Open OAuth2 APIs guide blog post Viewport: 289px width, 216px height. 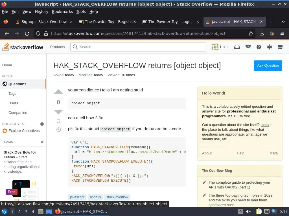click(239, 185)
